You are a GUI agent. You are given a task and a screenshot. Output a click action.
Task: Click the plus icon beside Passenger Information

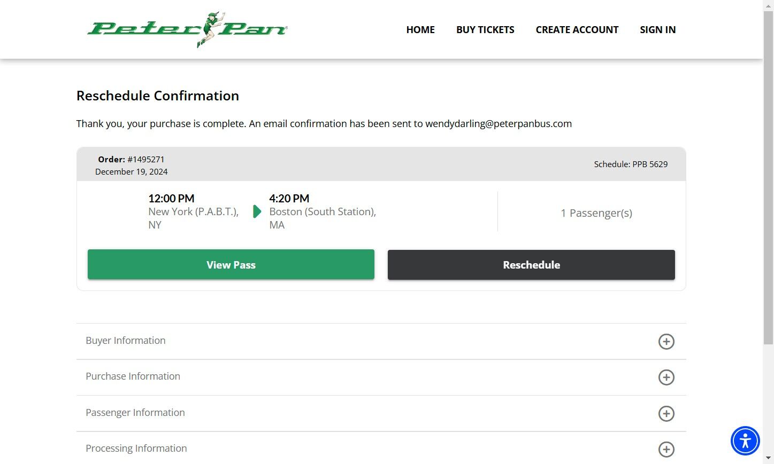[x=666, y=414]
